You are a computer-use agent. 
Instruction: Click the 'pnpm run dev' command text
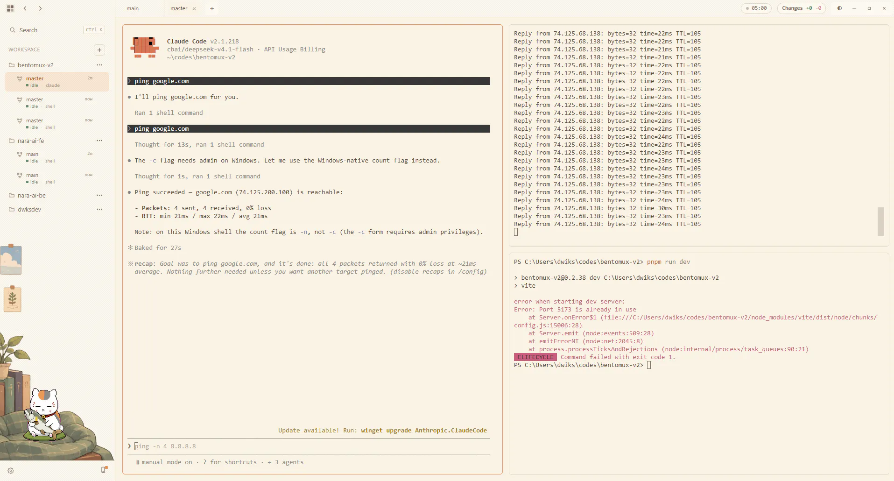click(669, 262)
